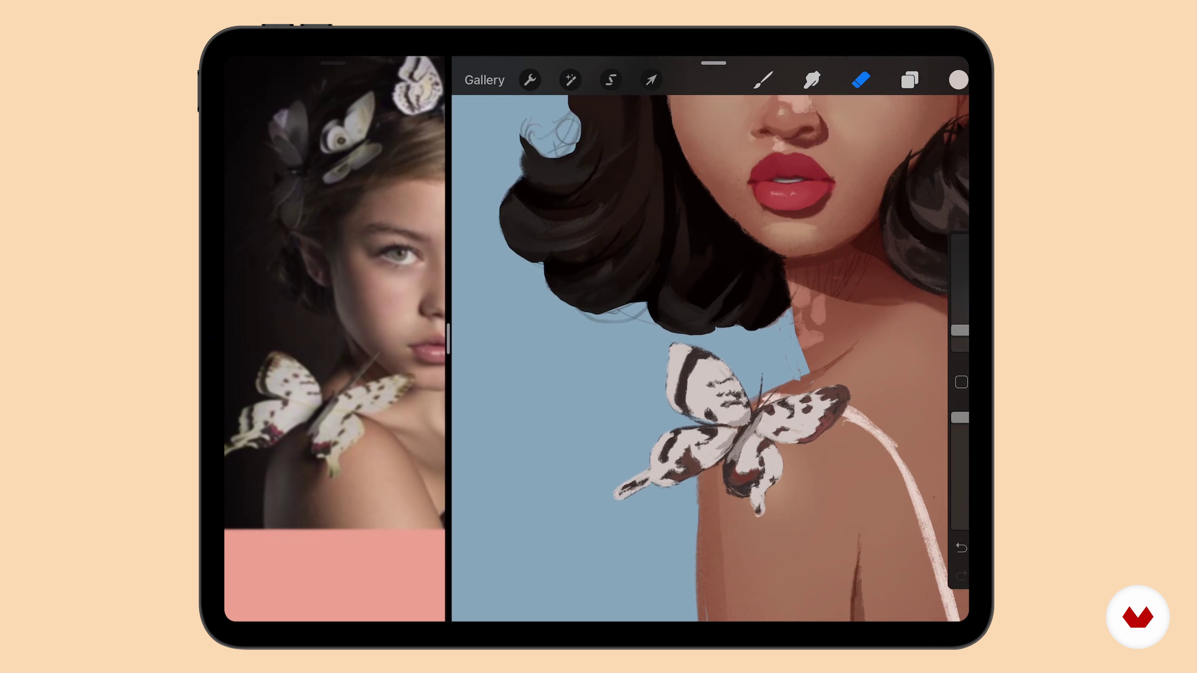1197x673 pixels.
Task: Select the blue Eraser tool
Action: coord(861,80)
